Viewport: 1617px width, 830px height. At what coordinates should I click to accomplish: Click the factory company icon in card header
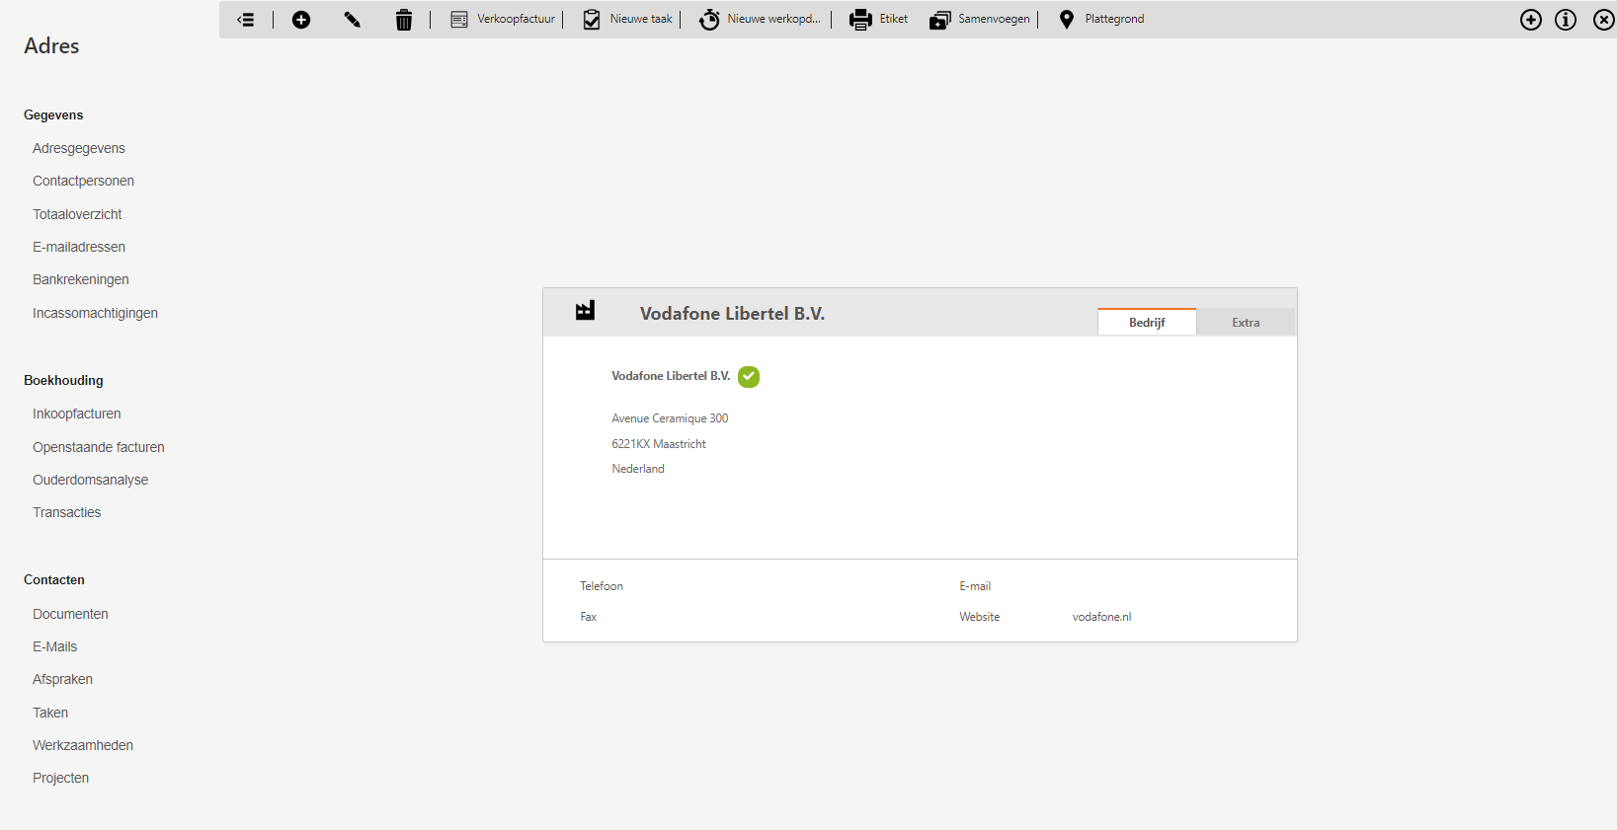pyautogui.click(x=586, y=311)
